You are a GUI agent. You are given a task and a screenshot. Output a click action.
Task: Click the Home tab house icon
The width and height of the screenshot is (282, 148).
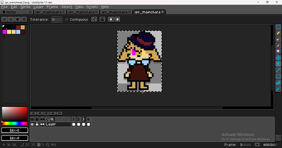point(4,12)
